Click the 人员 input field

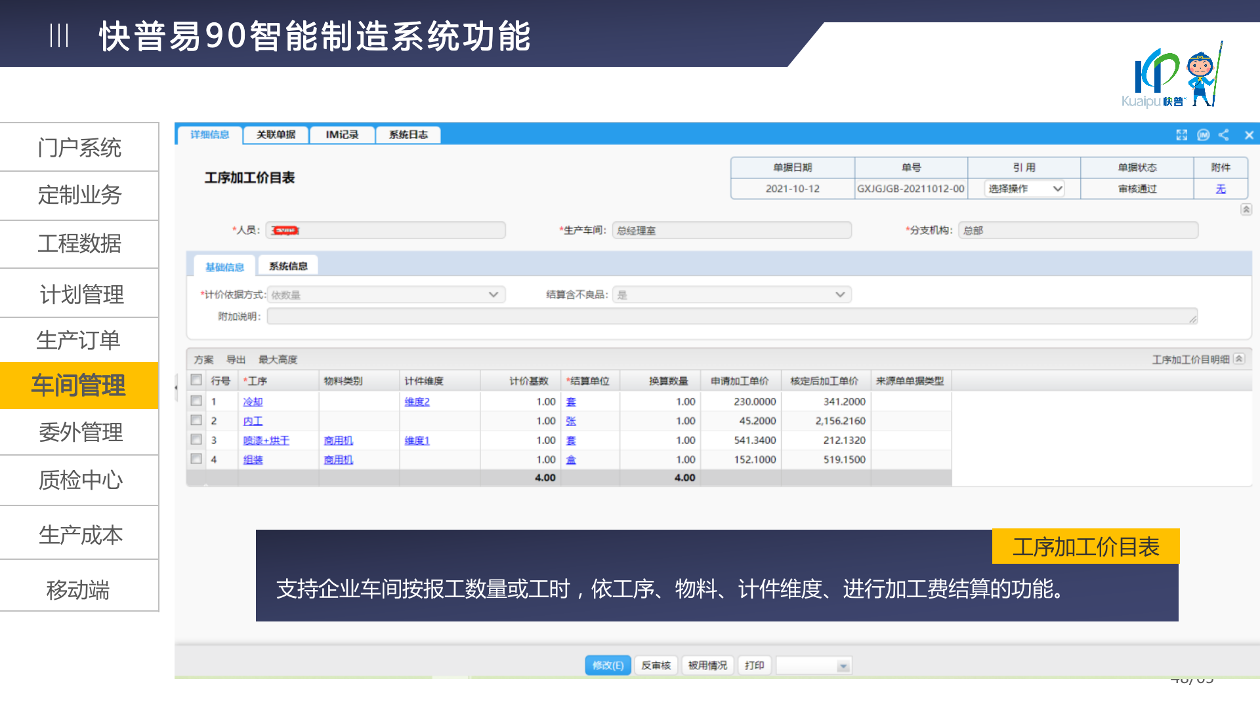(386, 230)
